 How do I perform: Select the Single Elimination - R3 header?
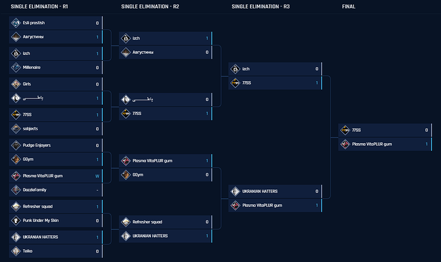tap(260, 6)
